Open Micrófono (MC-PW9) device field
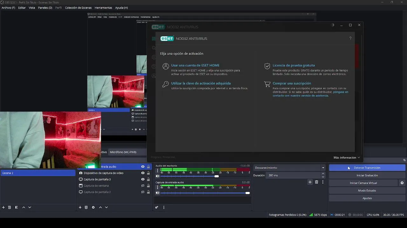Image resolution: width=407 pixels, height=228 pixels. coord(128,152)
